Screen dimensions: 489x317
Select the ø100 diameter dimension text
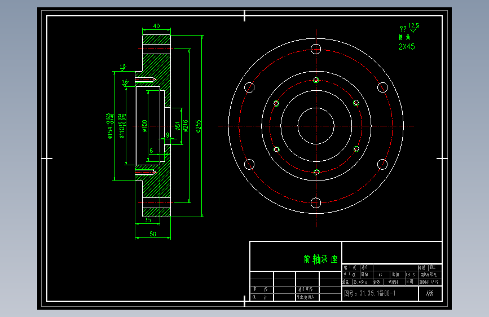pos(144,126)
